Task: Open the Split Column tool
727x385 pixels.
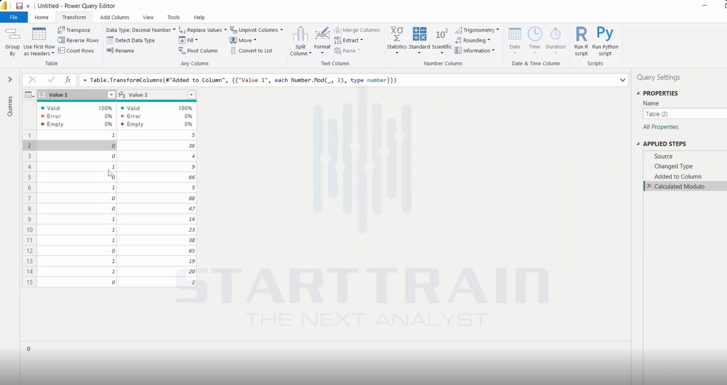Action: (300, 42)
